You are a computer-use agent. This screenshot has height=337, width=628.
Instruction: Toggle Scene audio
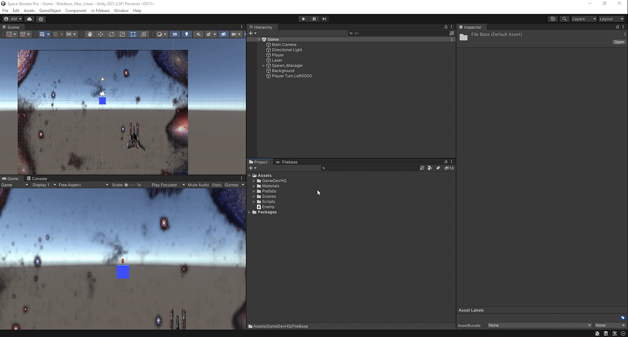(x=198, y=34)
